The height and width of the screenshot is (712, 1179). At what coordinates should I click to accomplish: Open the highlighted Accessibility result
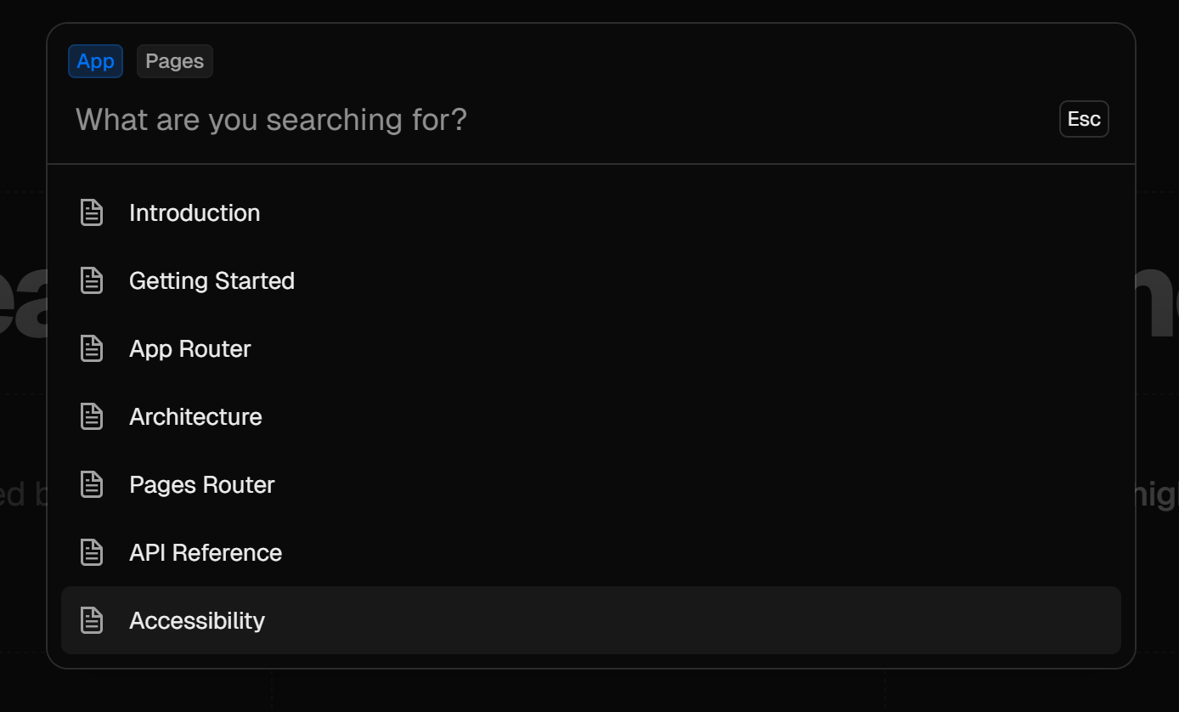tap(197, 620)
